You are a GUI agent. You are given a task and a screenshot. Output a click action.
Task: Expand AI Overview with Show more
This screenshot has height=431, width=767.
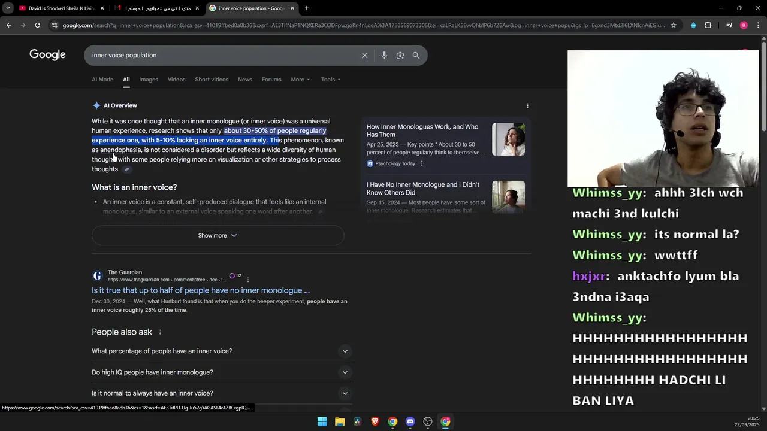tap(218, 235)
